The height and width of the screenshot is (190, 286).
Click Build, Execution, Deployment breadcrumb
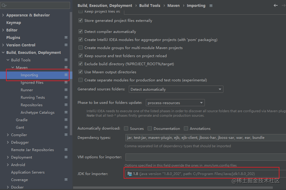click(x=105, y=6)
